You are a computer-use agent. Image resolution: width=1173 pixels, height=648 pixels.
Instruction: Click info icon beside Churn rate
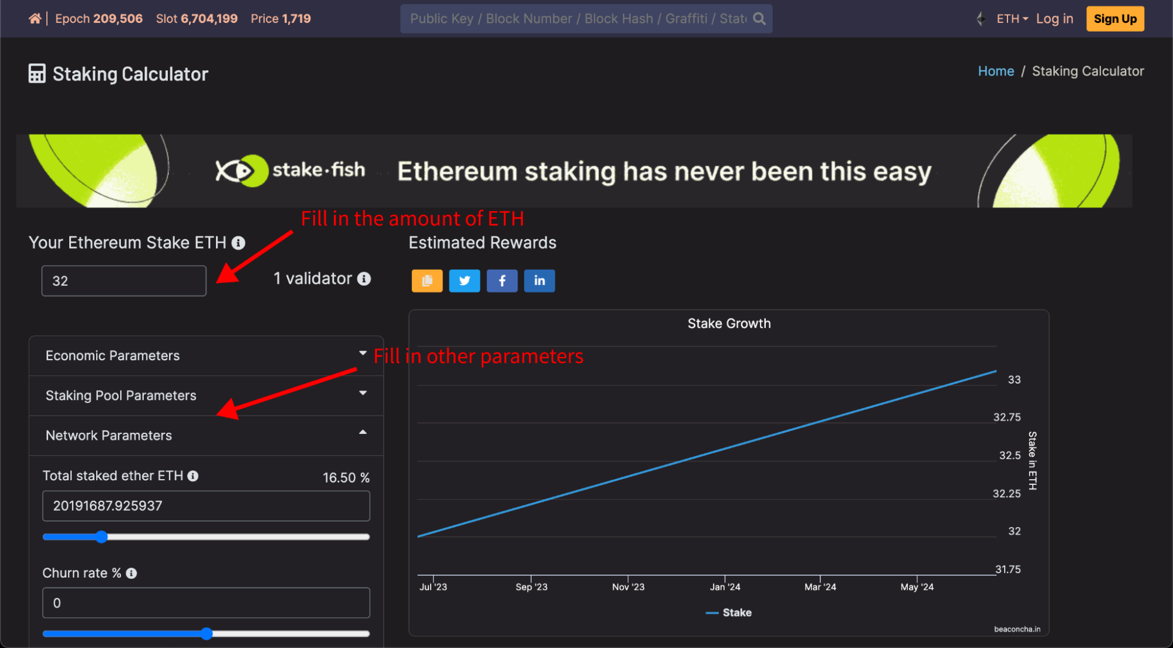131,574
